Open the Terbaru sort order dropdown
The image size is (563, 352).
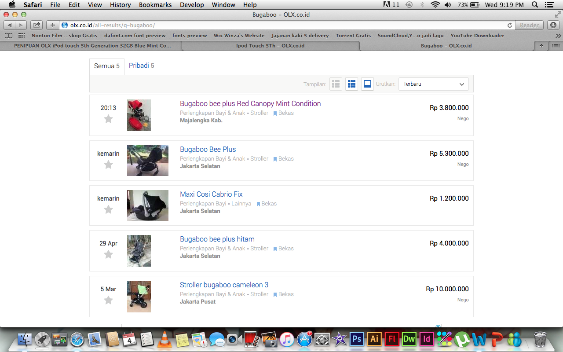(x=434, y=84)
